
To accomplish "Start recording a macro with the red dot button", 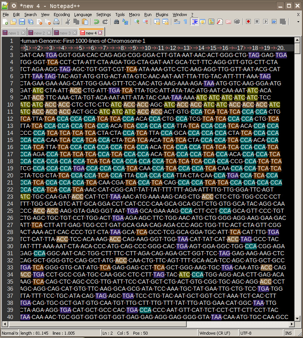I will [x=248, y=22].
